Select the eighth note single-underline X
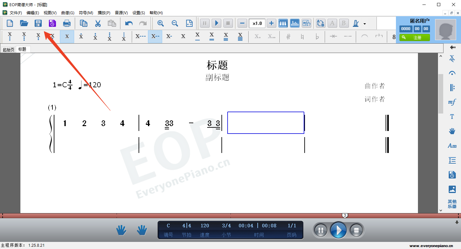The height and width of the screenshot is (249, 461). 197,37
